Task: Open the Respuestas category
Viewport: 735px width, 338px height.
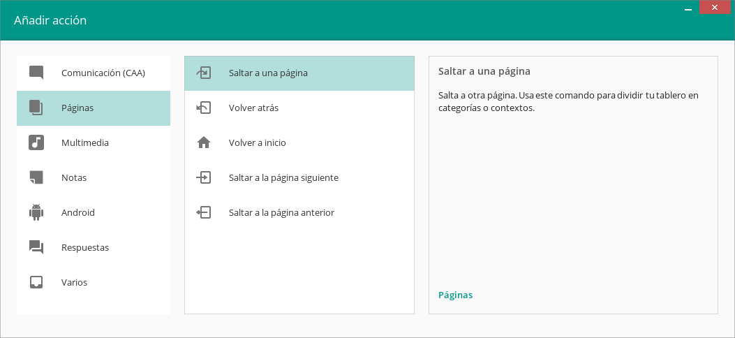Action: 94,247
